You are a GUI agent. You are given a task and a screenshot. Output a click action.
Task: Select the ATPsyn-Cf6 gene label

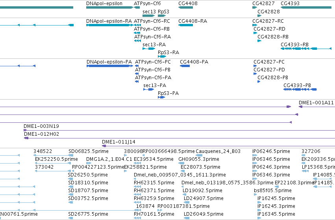coord(147,4)
